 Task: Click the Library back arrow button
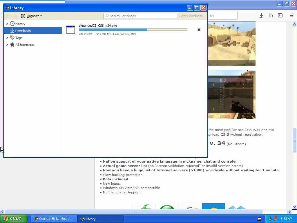pyautogui.click(x=8, y=16)
